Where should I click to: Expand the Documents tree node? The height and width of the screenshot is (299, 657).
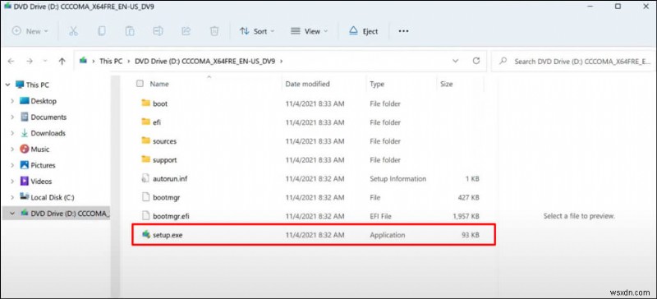click(x=12, y=117)
